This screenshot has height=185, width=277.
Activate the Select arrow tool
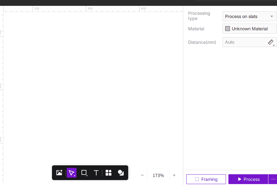(x=72, y=173)
